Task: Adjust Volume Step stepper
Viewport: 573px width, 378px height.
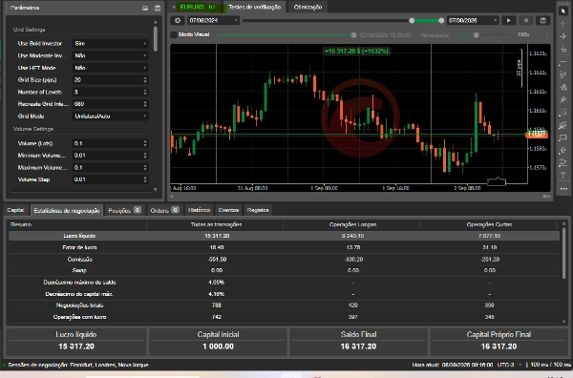Action: pyautogui.click(x=145, y=179)
